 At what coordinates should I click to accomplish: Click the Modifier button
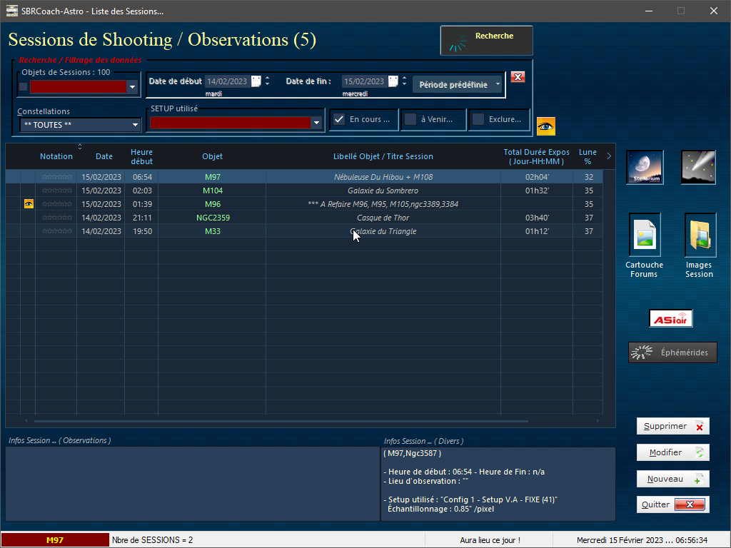point(672,452)
